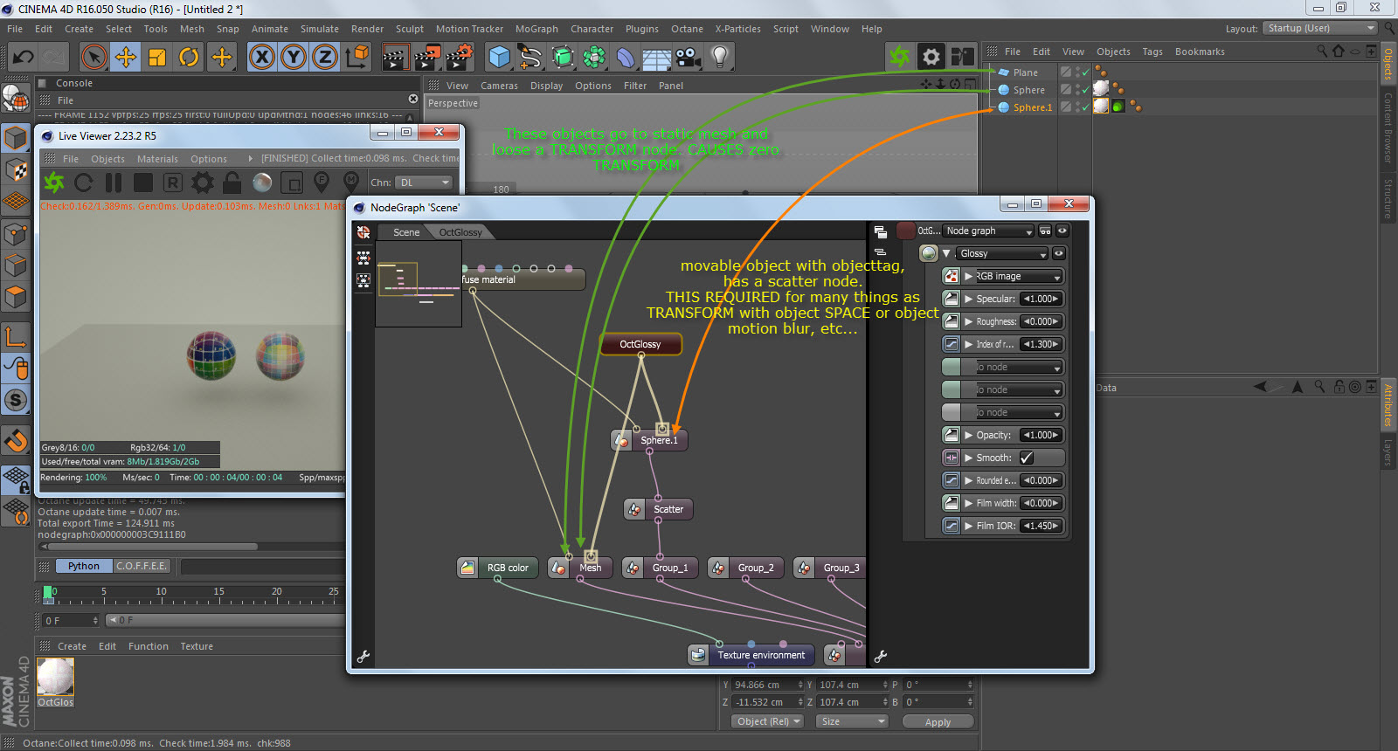The width and height of the screenshot is (1398, 751).
Task: Open the Attributes side tab
Action: [x=1388, y=405]
